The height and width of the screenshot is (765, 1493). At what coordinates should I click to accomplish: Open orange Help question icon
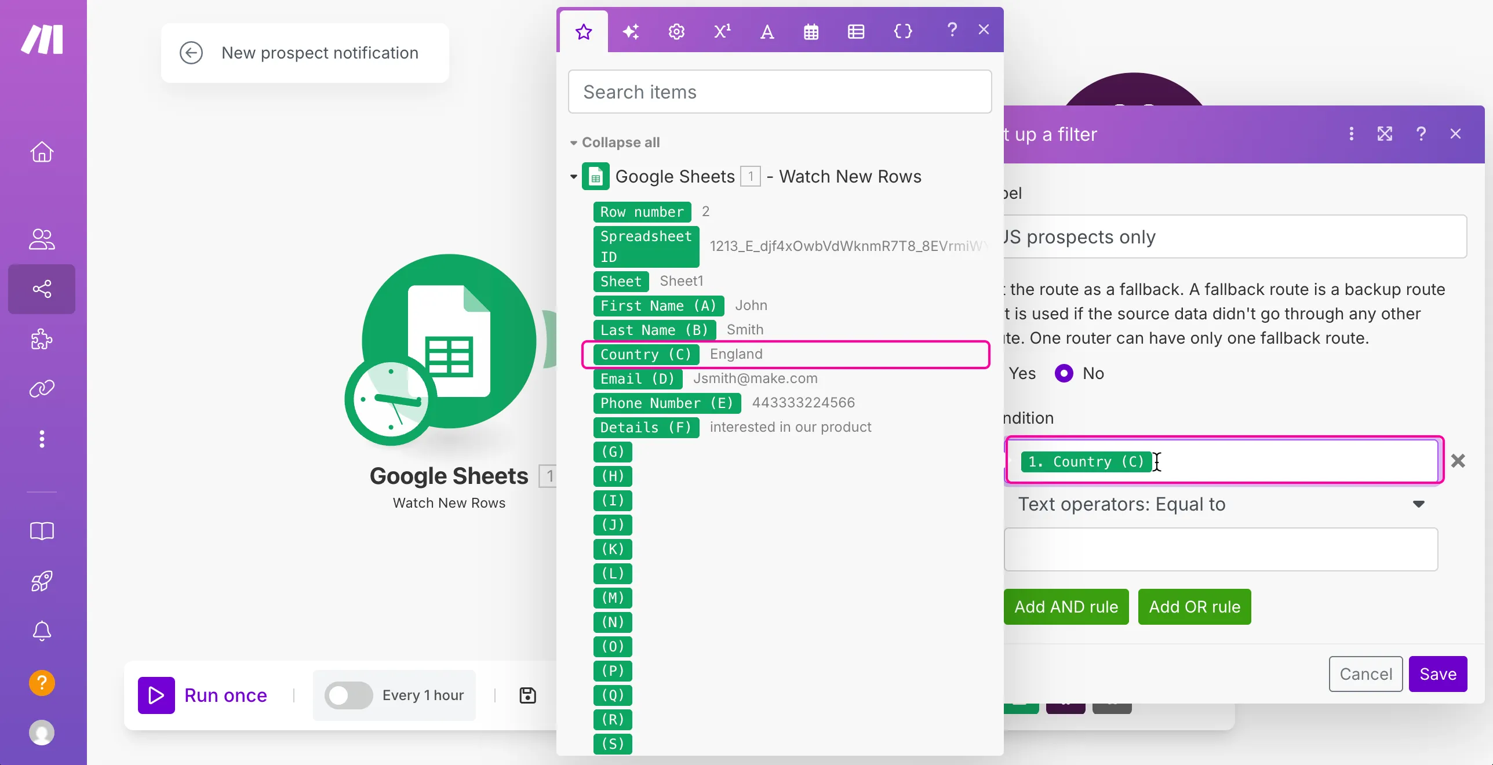(x=42, y=683)
